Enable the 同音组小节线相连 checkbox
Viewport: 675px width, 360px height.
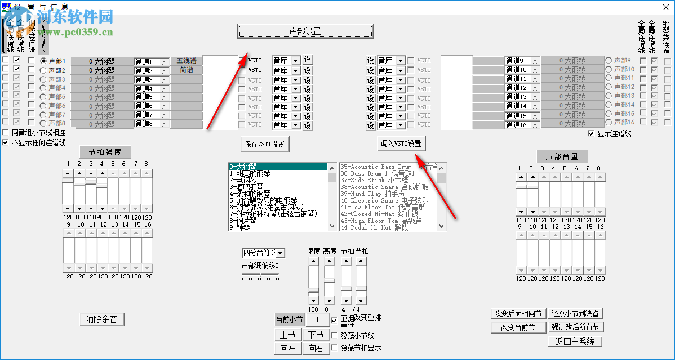point(5,133)
